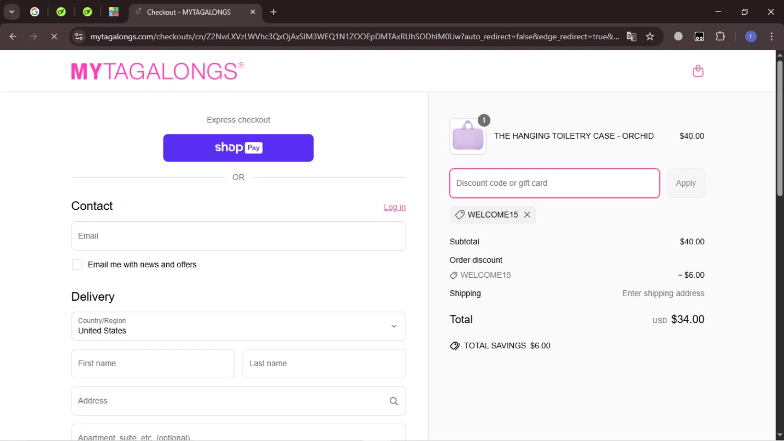Stop loading the page
The width and height of the screenshot is (784, 441).
[54, 37]
